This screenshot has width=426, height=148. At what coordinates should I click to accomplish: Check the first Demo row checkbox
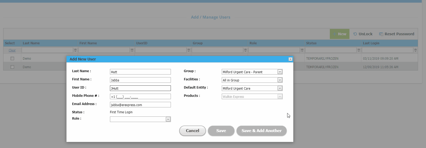12,58
